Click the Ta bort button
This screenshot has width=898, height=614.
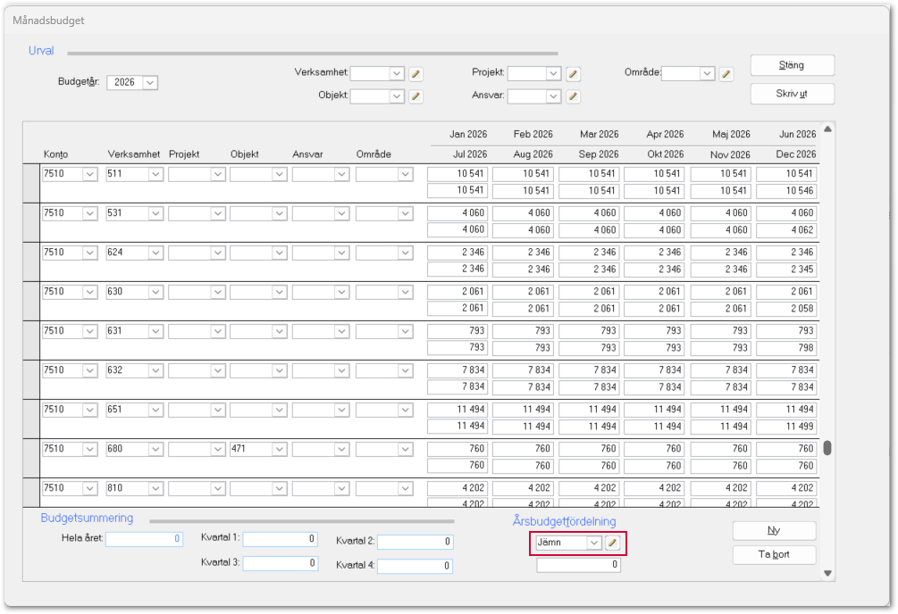pos(774,555)
